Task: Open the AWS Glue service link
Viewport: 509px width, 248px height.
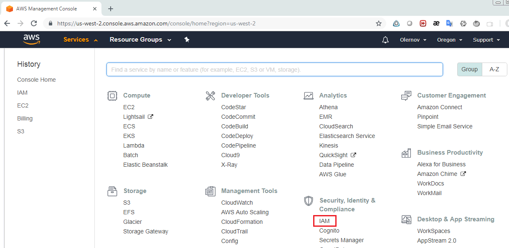Action: [333, 174]
